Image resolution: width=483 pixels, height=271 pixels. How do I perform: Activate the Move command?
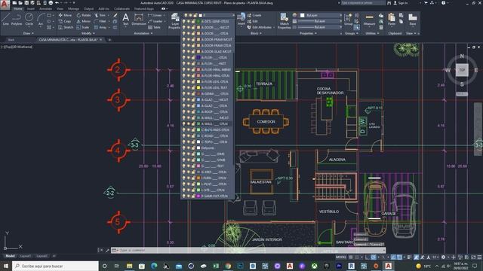(x=65, y=15)
